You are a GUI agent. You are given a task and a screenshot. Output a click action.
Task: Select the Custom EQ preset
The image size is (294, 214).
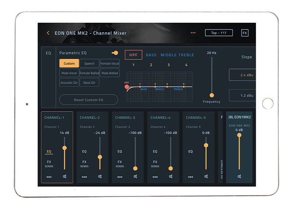point(69,63)
